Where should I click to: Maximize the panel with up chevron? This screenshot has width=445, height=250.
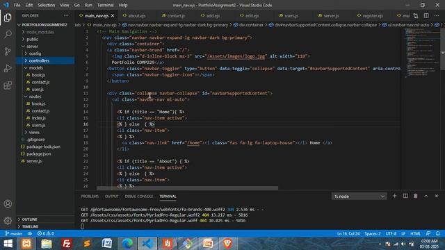[426, 196]
